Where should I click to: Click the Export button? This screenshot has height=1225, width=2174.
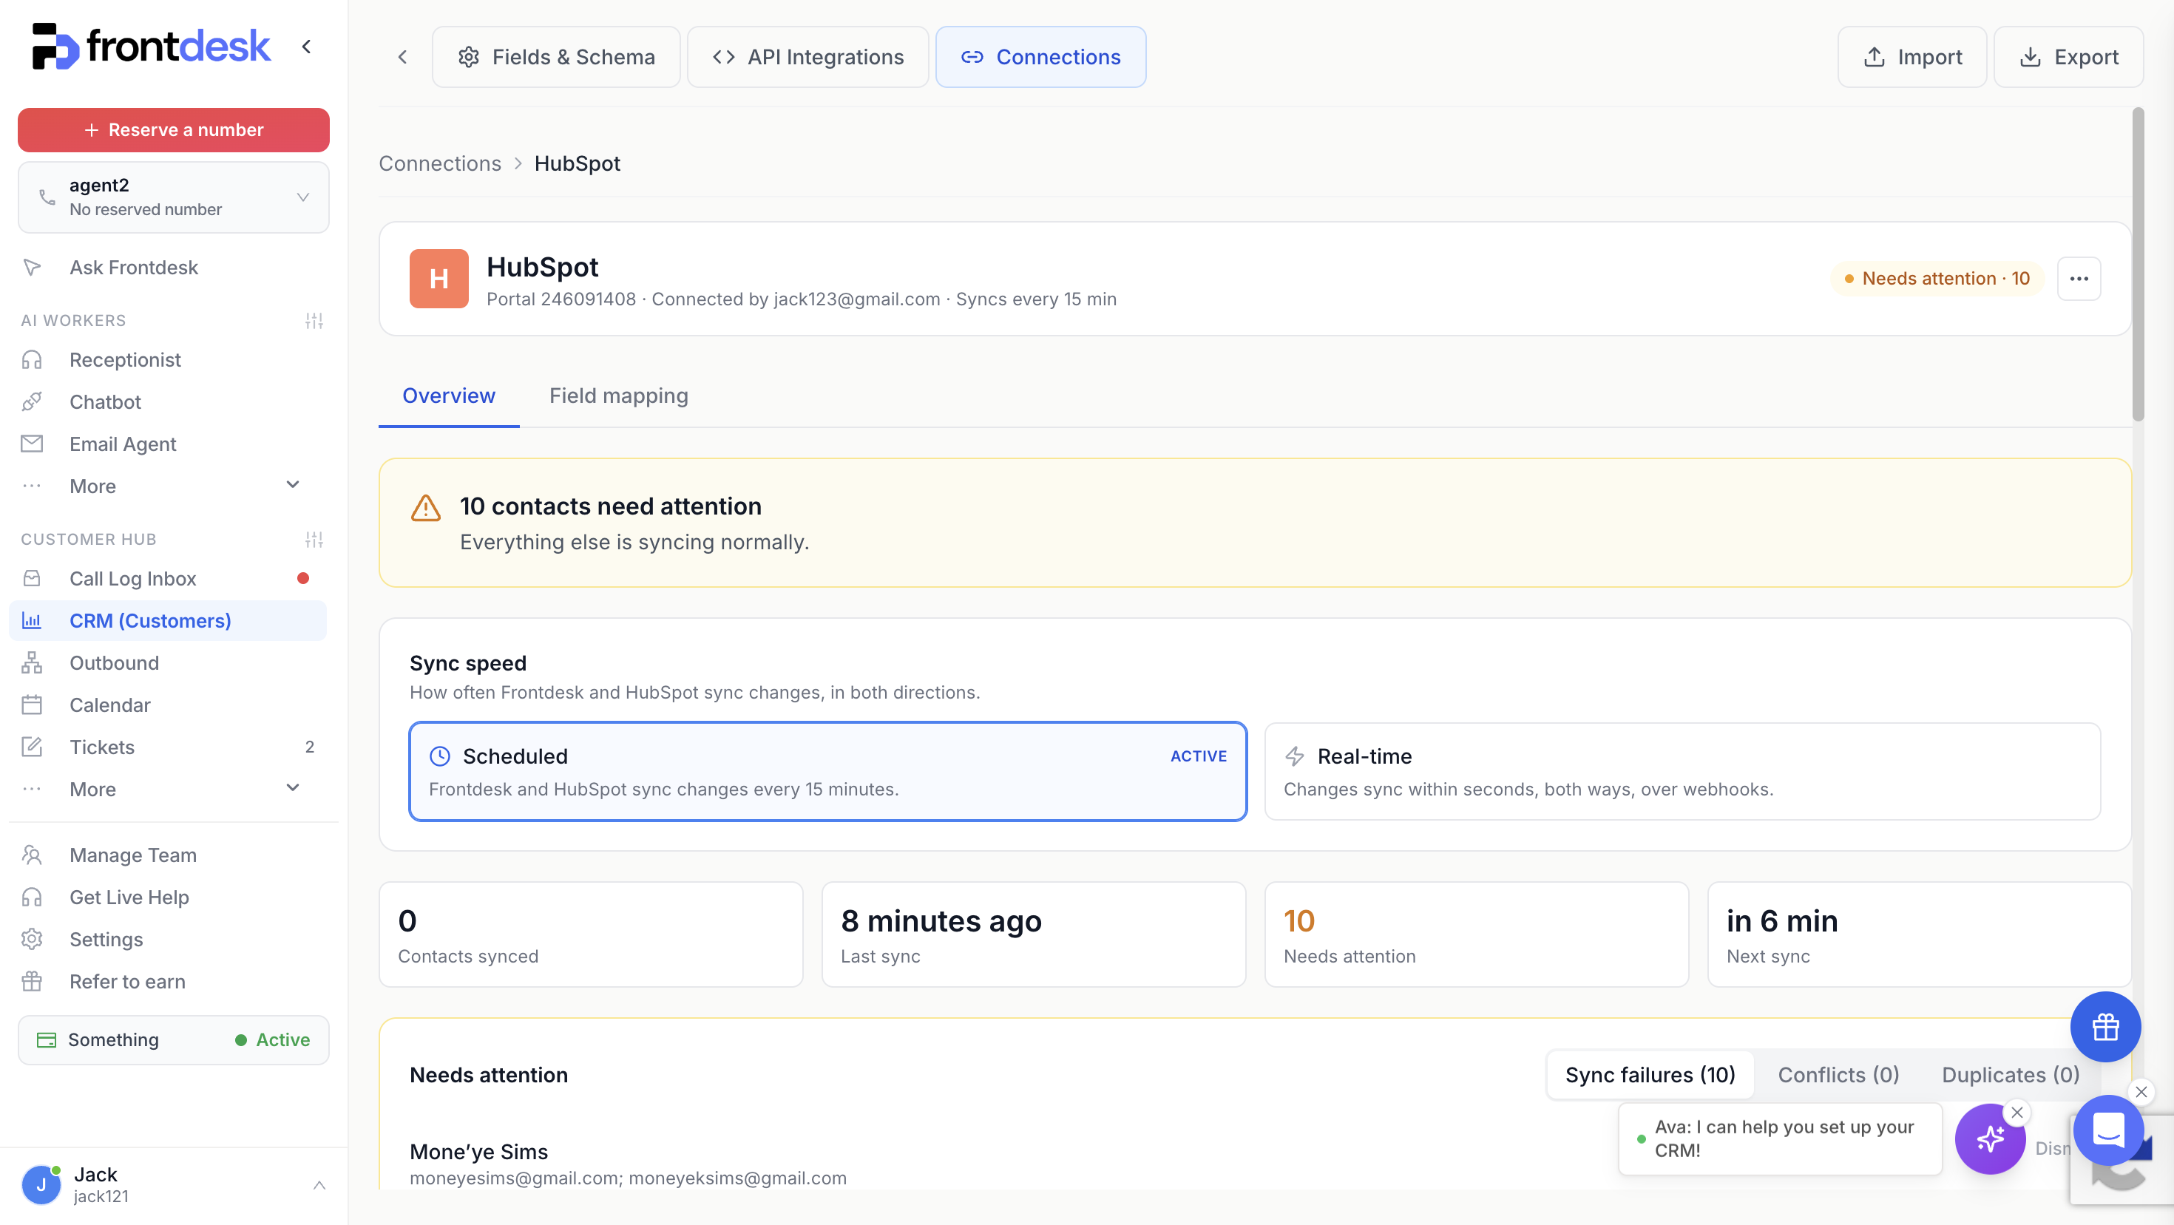(2068, 56)
